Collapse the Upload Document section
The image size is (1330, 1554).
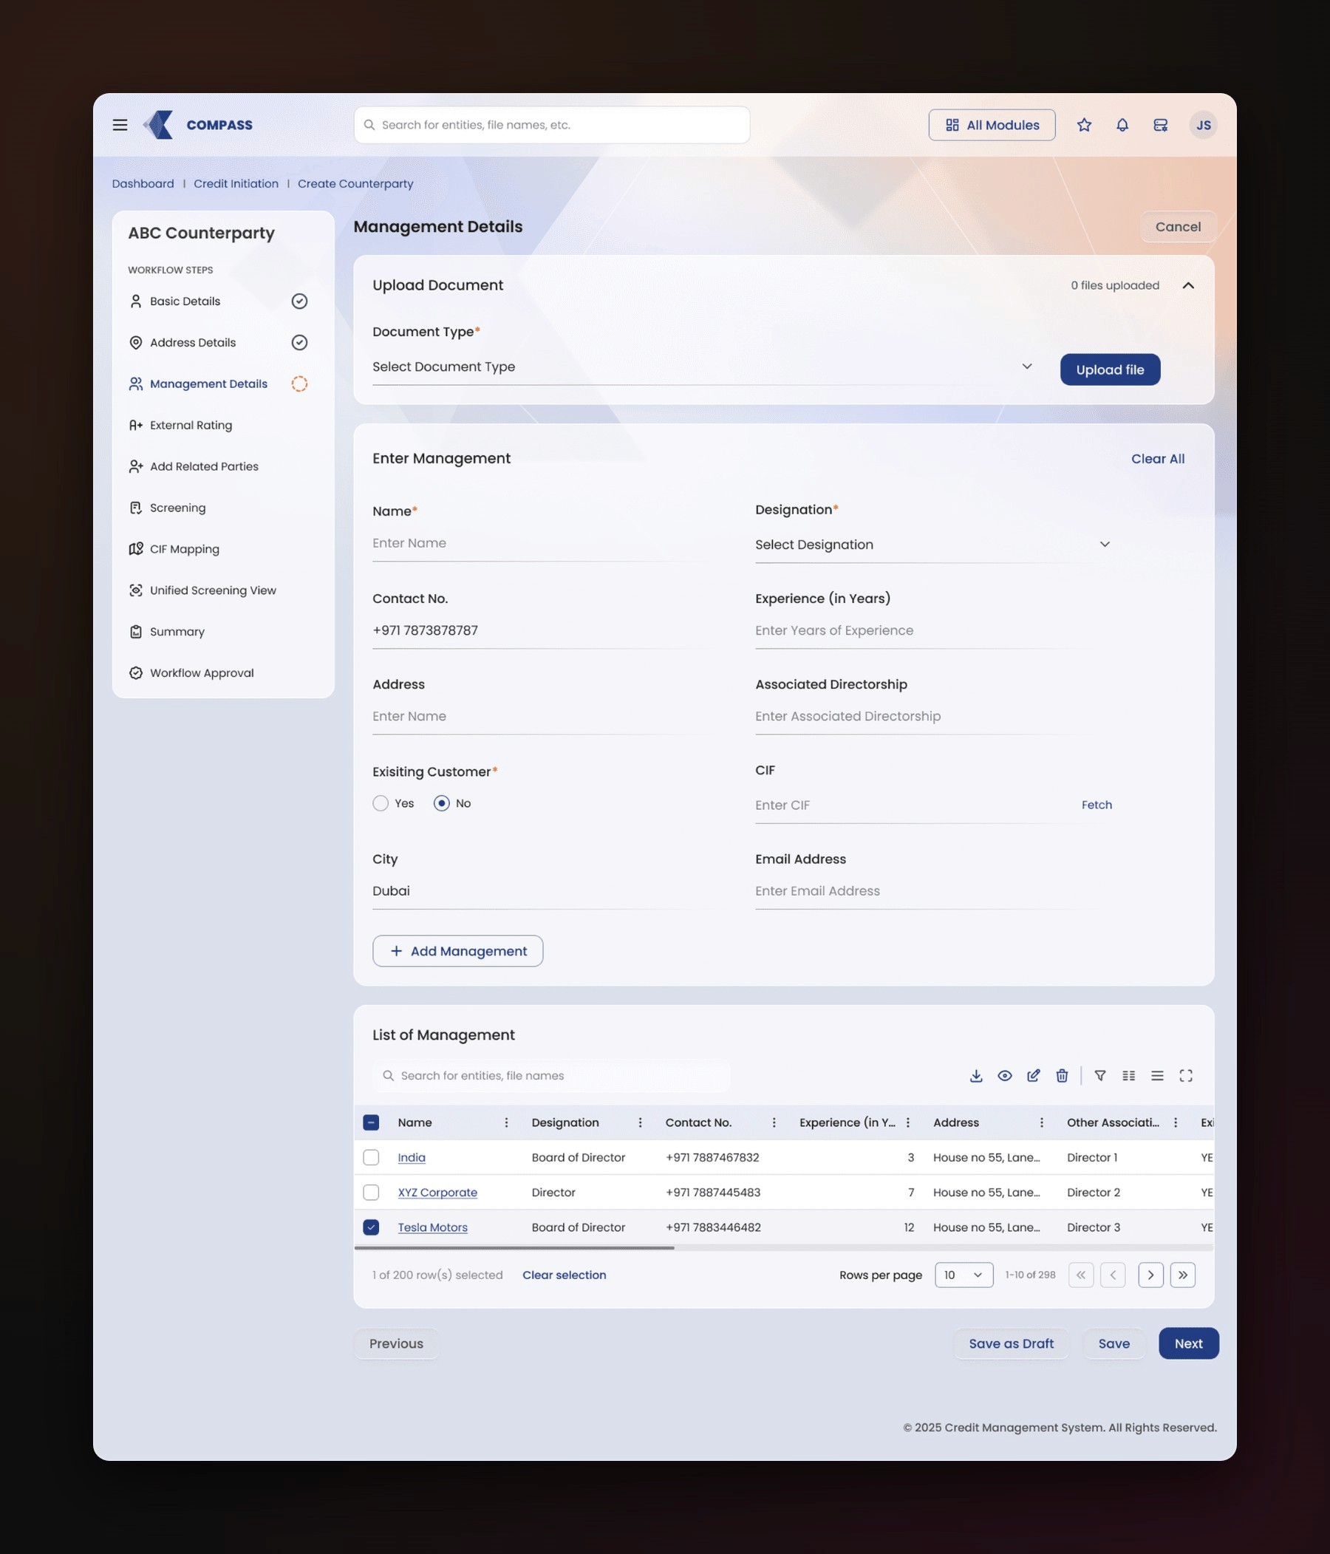coord(1188,286)
